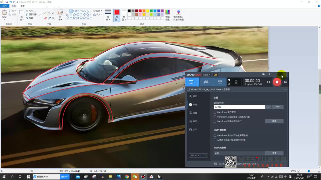Open Bandicut link button
The width and height of the screenshot is (321, 180).
(198, 155)
